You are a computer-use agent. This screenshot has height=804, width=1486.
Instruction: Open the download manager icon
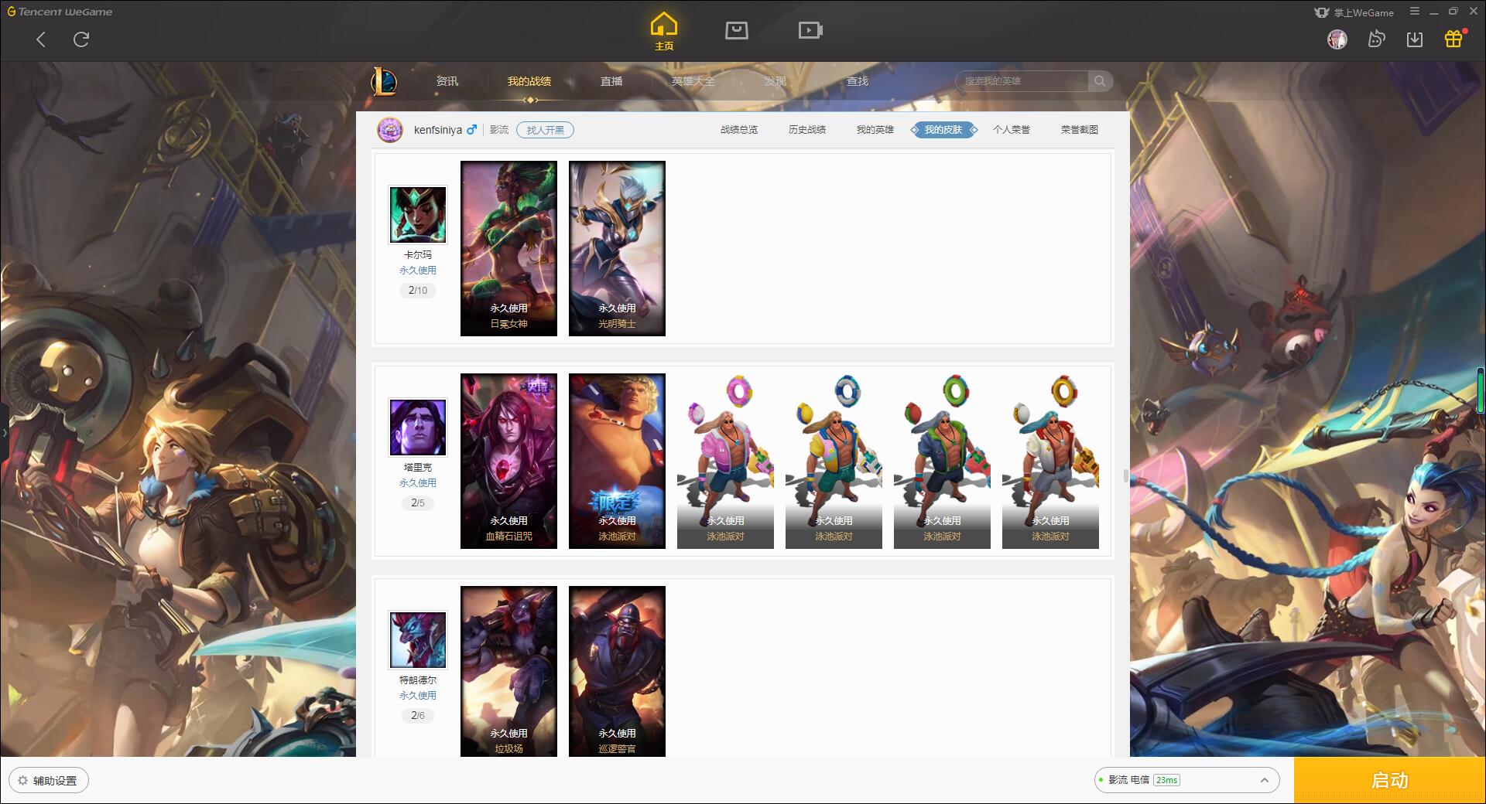1415,39
